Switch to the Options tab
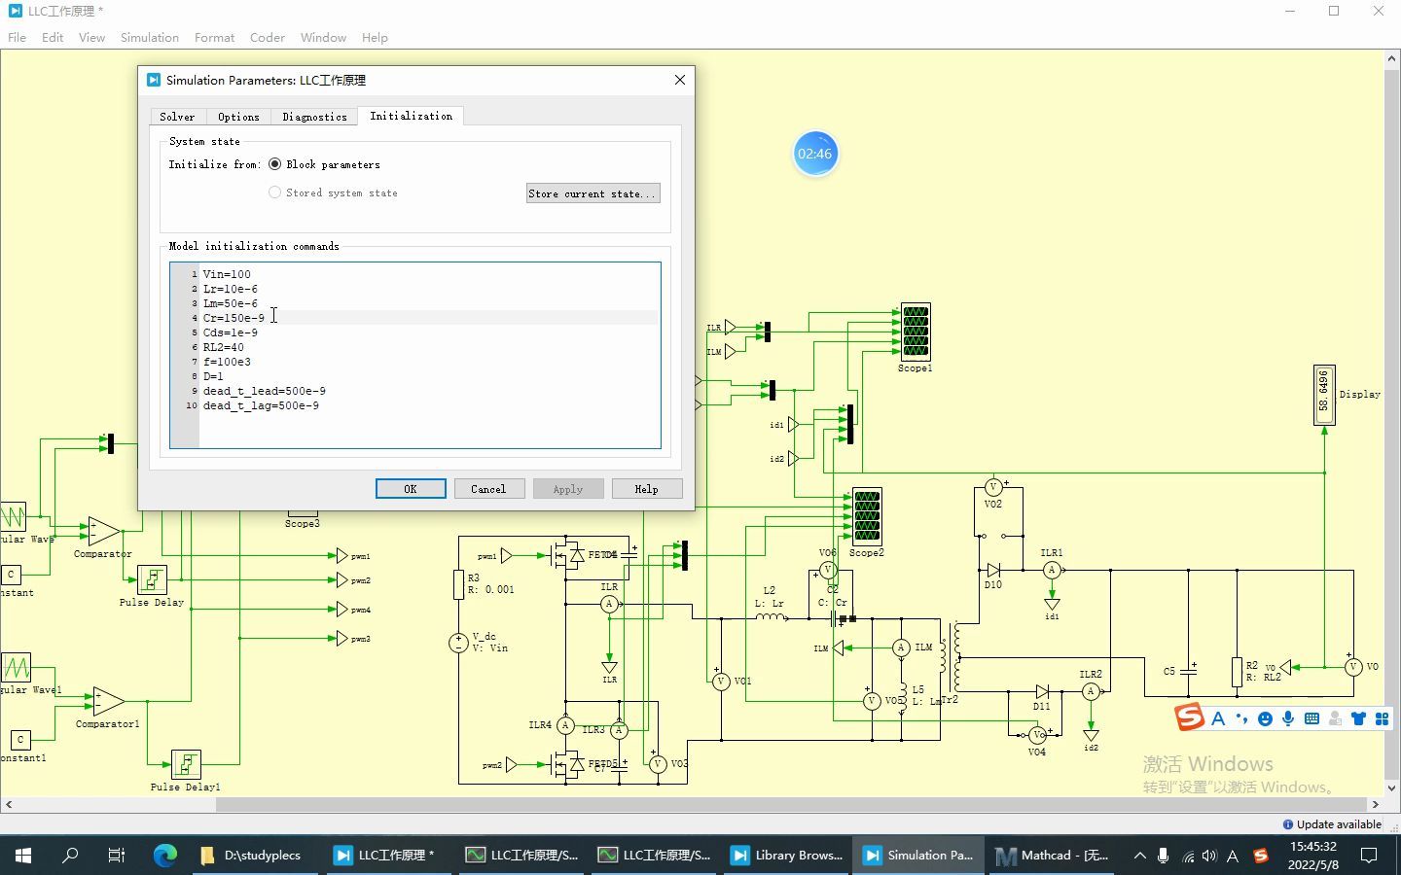The image size is (1401, 875). coord(238,117)
